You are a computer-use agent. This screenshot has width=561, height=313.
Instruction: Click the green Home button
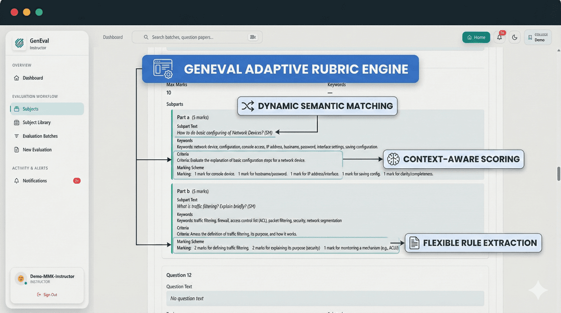pos(476,37)
